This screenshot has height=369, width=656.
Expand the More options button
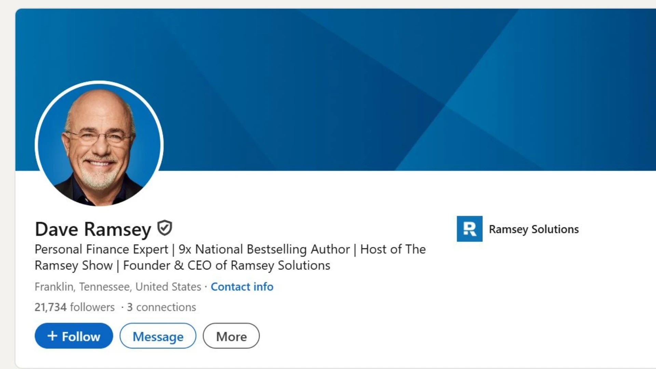[231, 336]
